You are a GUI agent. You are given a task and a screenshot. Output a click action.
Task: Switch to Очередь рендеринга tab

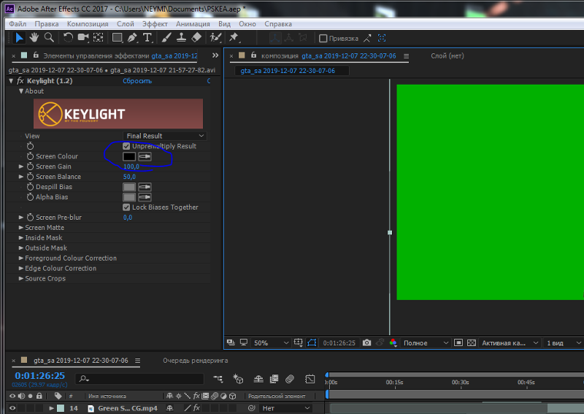[x=195, y=361]
